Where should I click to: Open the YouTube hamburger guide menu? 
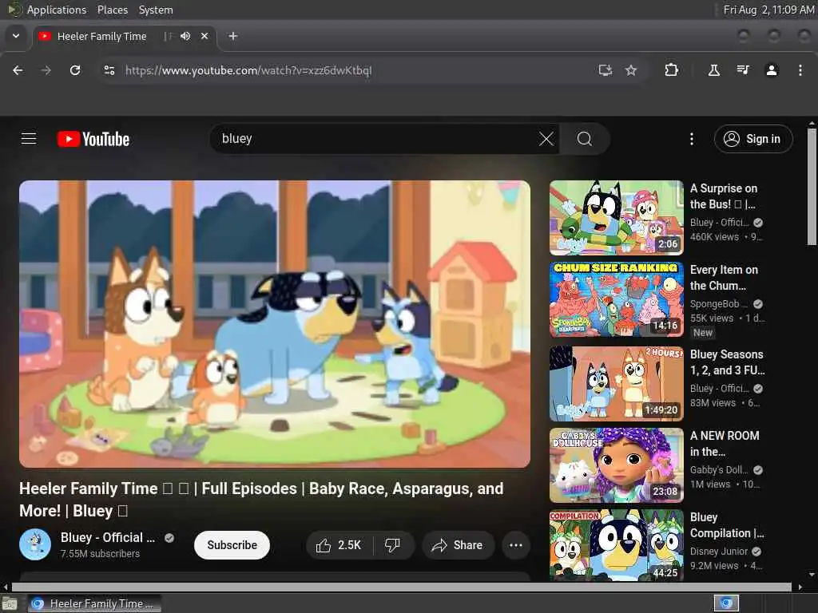coord(29,139)
